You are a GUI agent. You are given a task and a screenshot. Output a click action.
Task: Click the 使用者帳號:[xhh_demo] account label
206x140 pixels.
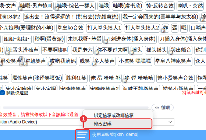click(115, 134)
